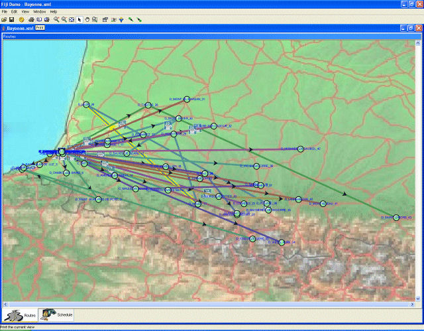The image size is (424, 331).
Task: Open the Help menu
Action: pos(54,12)
